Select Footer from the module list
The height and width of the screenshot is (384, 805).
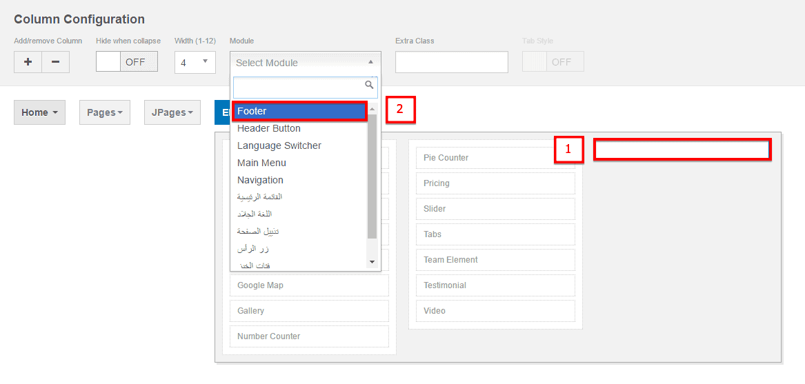299,111
